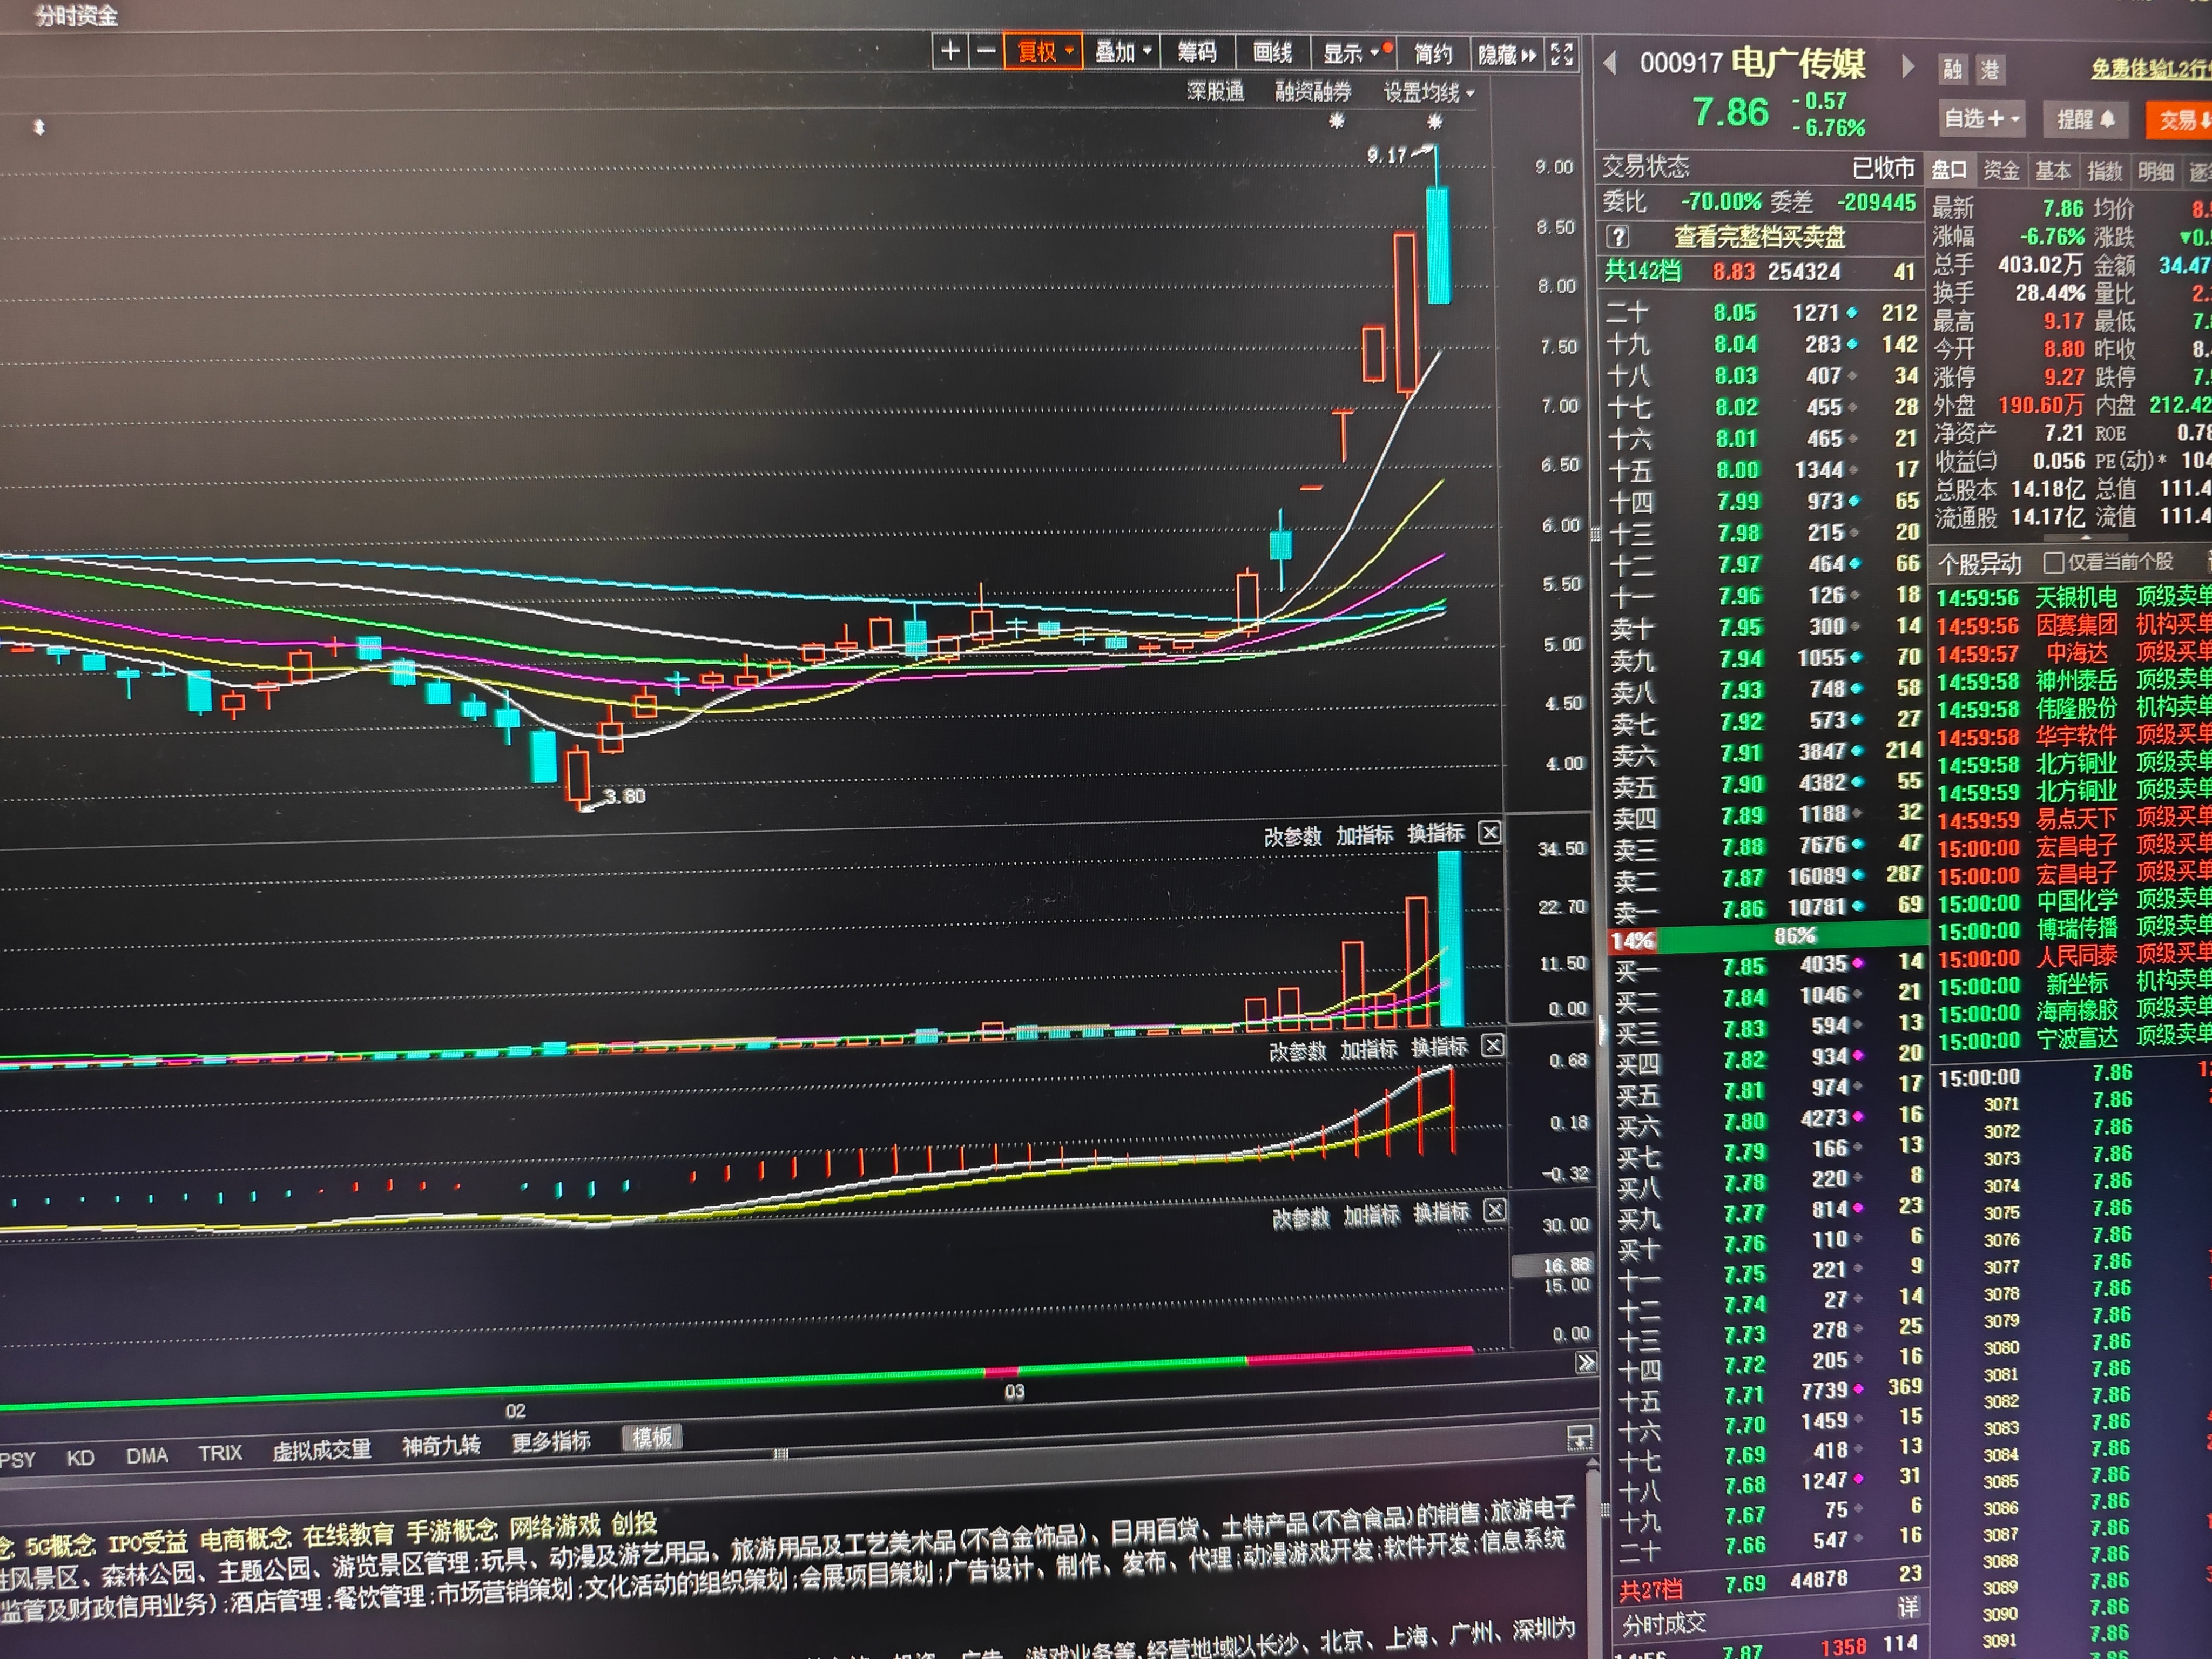This screenshot has height=1659, width=2212.
Task: Select the 虚拟成交量 indicator tab
Action: click(321, 1449)
